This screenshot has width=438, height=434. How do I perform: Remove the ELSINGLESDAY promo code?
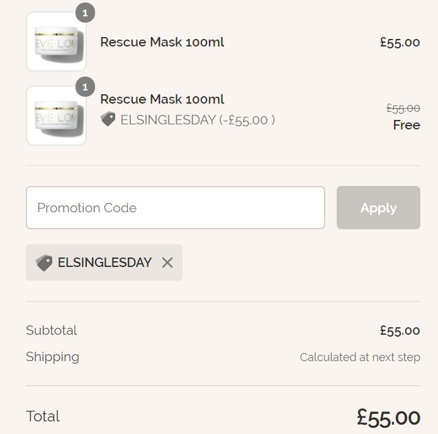tap(167, 263)
